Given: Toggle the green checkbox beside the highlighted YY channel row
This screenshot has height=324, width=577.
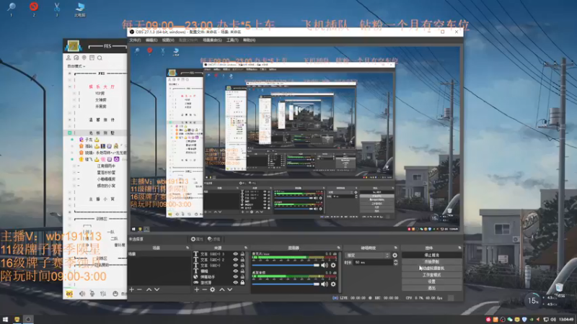Looking at the screenshot, I should pos(69,132).
